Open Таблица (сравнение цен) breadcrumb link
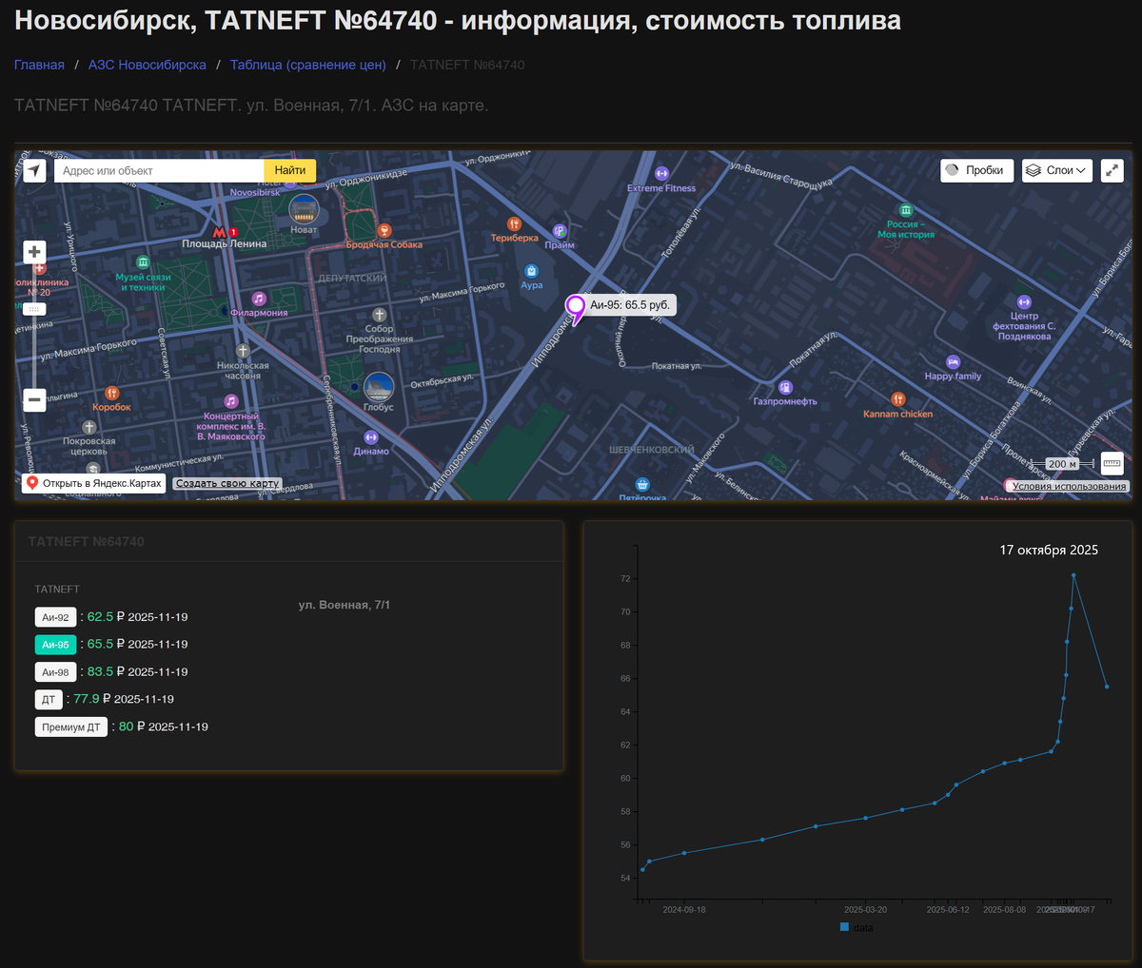The image size is (1142, 968). click(x=308, y=65)
